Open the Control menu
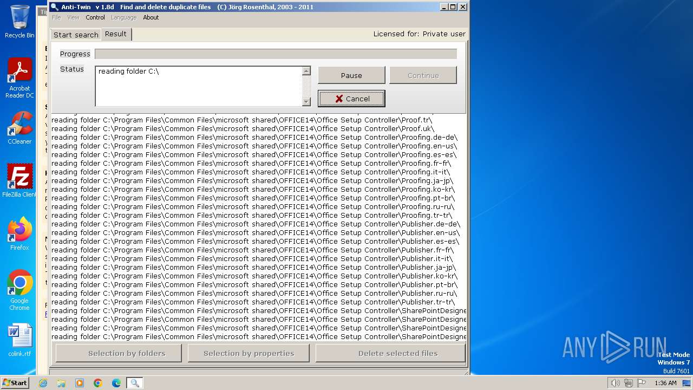Screen dimensions: 693x390 point(95,17)
